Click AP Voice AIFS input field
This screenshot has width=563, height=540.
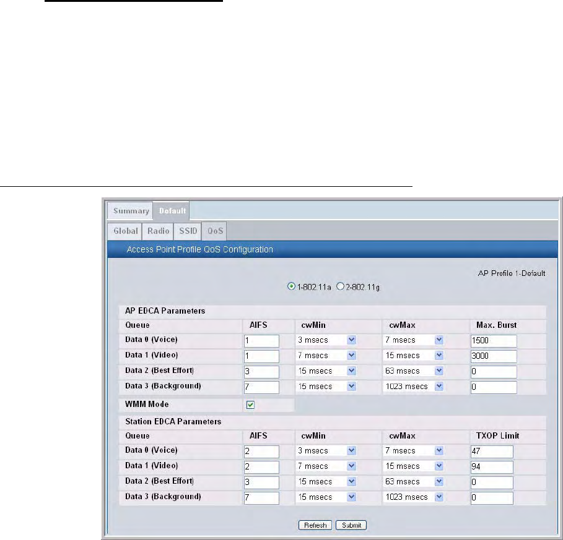point(261,341)
